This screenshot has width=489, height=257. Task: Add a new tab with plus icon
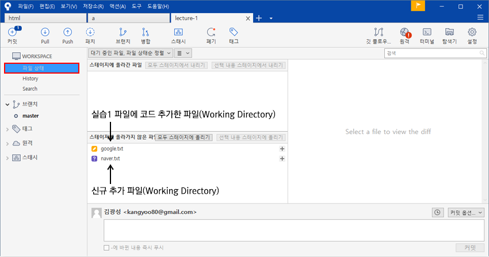click(x=259, y=18)
